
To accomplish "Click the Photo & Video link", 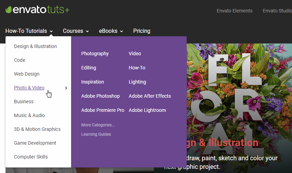I will point(29,88).
